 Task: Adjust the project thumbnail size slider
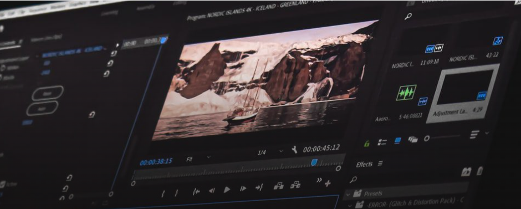[x=442, y=137]
